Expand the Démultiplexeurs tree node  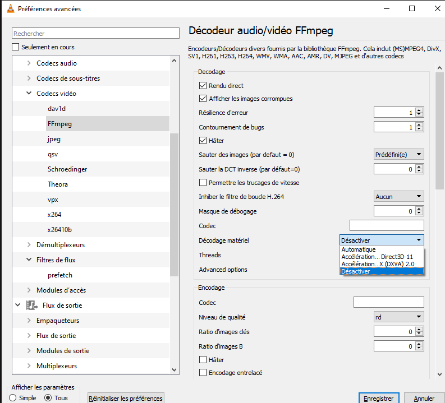click(x=29, y=244)
